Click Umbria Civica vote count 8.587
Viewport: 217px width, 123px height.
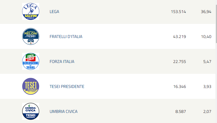coord(181,111)
